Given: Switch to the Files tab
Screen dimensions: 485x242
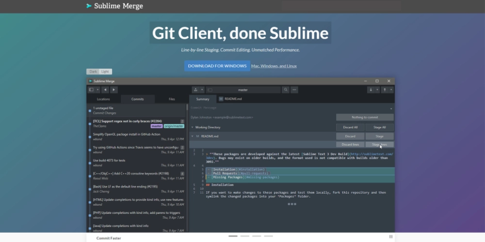Looking at the screenshot, I should coord(172,99).
